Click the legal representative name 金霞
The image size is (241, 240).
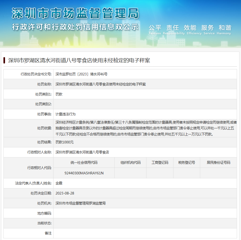click(59, 183)
